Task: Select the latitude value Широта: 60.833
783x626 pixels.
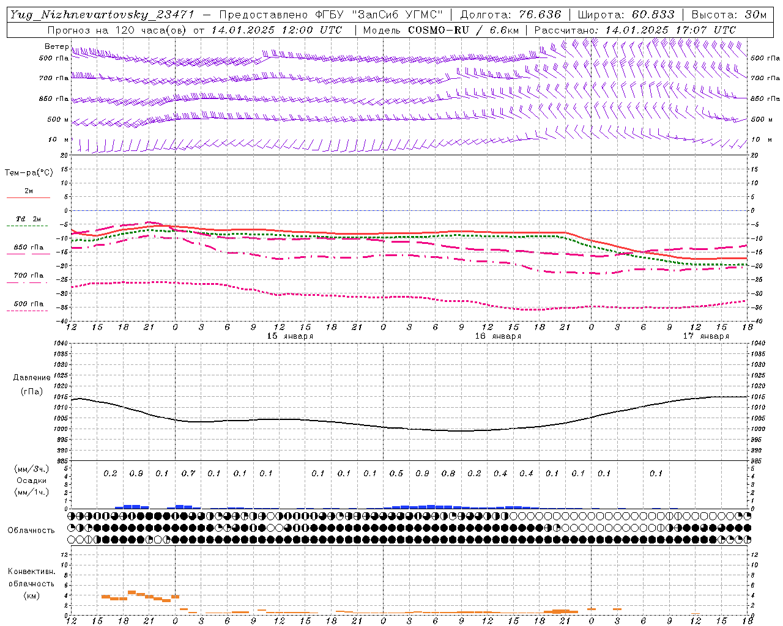Action: click(626, 15)
